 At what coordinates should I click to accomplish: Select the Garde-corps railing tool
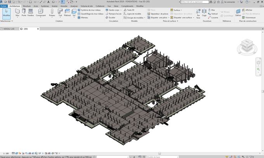click(113, 10)
